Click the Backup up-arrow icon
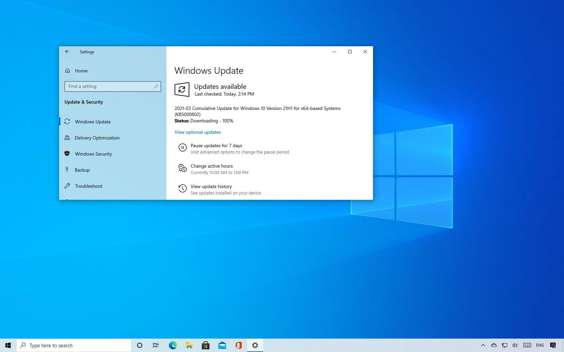Viewport: 564px width, 352px height. click(67, 170)
